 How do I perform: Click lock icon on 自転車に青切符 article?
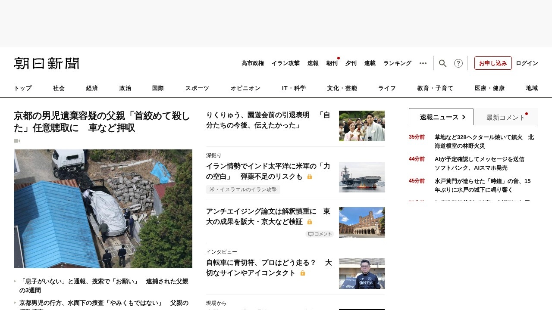(303, 273)
